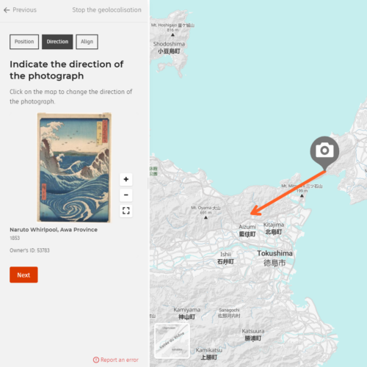Go back using the Previous link
This screenshot has height=367, width=367.
point(24,10)
